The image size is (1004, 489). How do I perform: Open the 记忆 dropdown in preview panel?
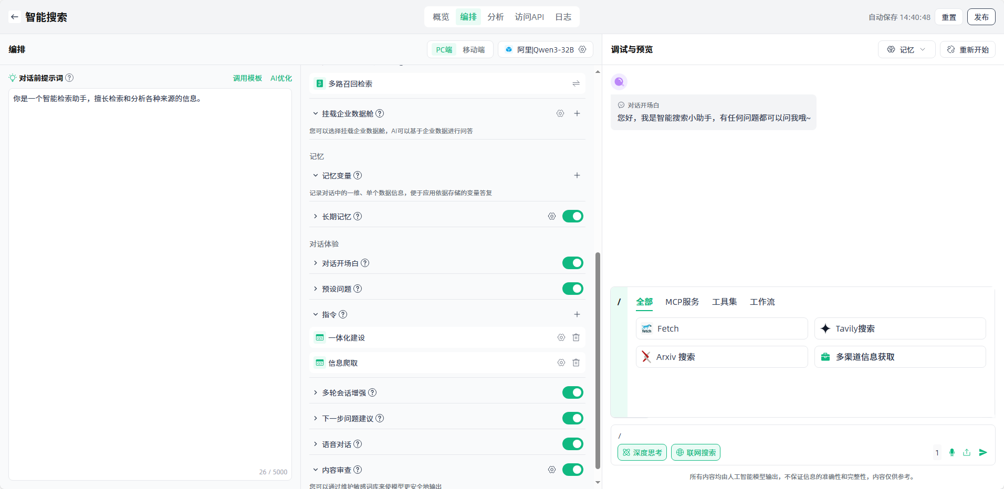[906, 49]
